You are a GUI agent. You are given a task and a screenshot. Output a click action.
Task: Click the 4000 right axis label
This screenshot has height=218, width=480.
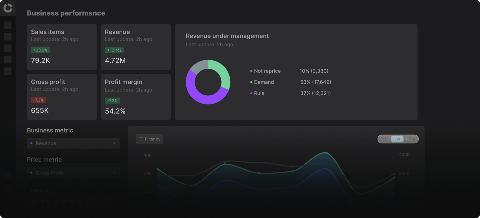(x=404, y=154)
